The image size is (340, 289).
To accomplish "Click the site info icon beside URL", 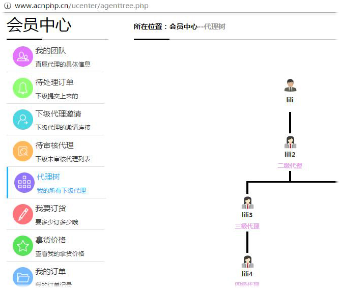I will tap(7, 6).
